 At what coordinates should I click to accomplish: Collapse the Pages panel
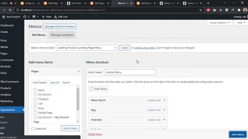(78, 71)
